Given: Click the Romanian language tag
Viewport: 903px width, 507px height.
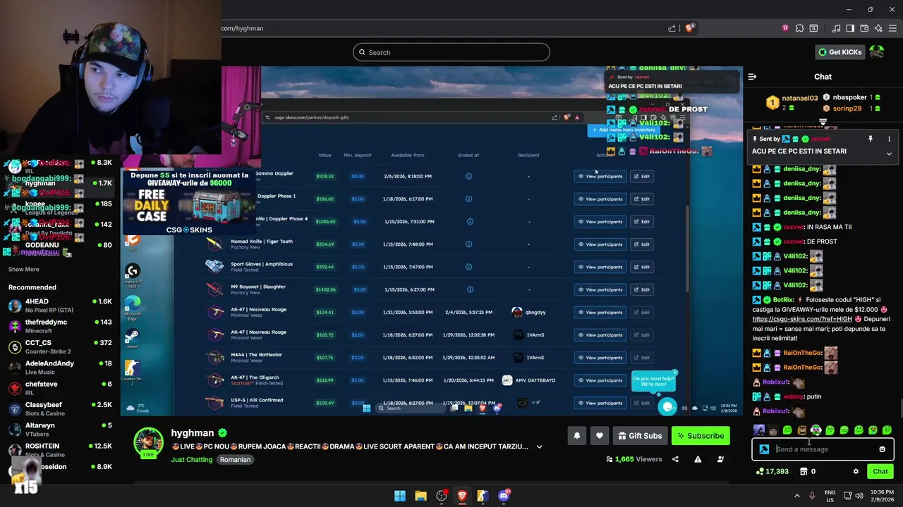Looking at the screenshot, I should (x=235, y=459).
